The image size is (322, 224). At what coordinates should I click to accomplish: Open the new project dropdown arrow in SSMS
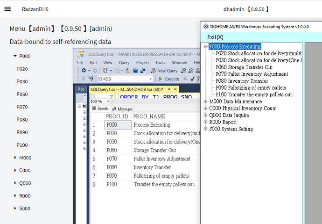click(x=111, y=71)
